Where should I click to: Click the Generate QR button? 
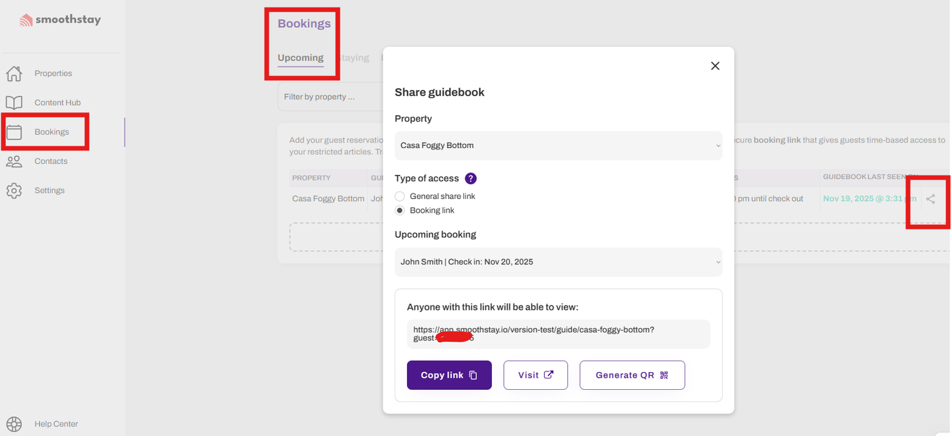(632, 375)
